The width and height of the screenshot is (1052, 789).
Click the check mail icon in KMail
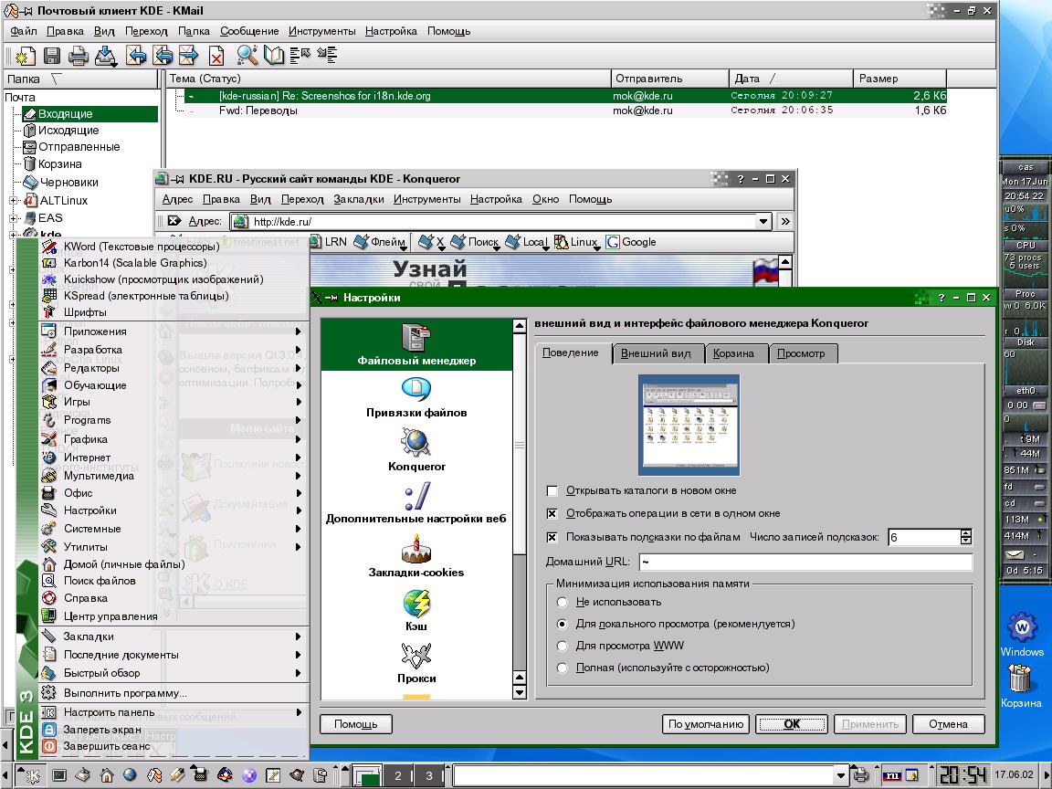tap(106, 55)
